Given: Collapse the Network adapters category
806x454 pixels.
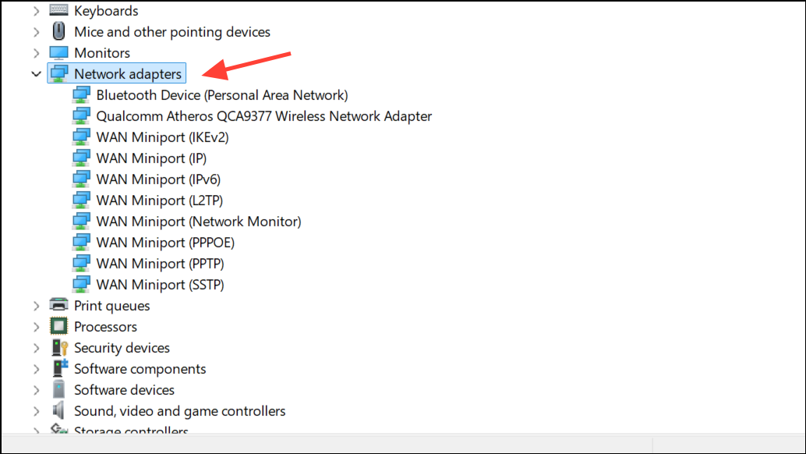Looking at the screenshot, I should click(x=36, y=74).
